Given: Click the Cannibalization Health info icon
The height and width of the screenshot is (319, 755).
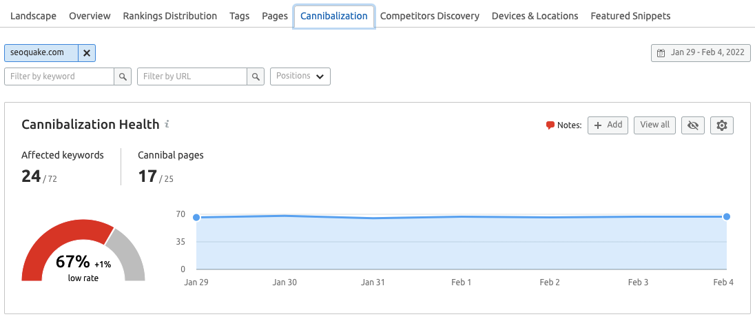Looking at the screenshot, I should coord(167,125).
